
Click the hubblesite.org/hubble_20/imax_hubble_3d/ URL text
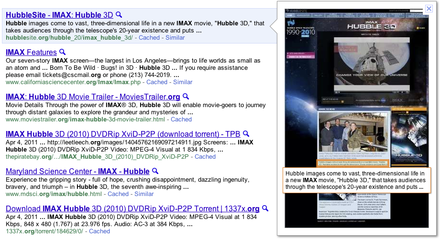tap(69, 38)
